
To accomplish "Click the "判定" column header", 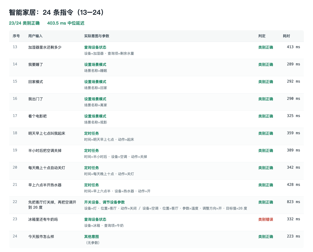I will pyautogui.click(x=262, y=36).
